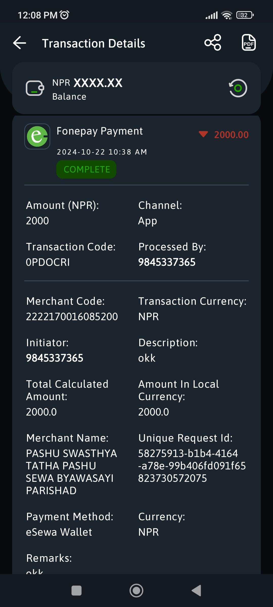Select the Processed By number 9845337365
Image resolution: width=273 pixels, height=607 pixels.
pyautogui.click(x=167, y=262)
